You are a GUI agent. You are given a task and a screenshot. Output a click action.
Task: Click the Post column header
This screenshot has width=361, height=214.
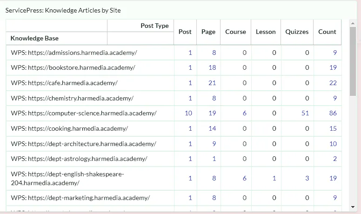click(x=185, y=32)
